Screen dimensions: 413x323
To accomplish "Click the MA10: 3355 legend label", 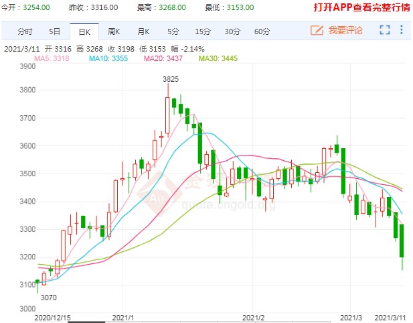I will (x=108, y=58).
